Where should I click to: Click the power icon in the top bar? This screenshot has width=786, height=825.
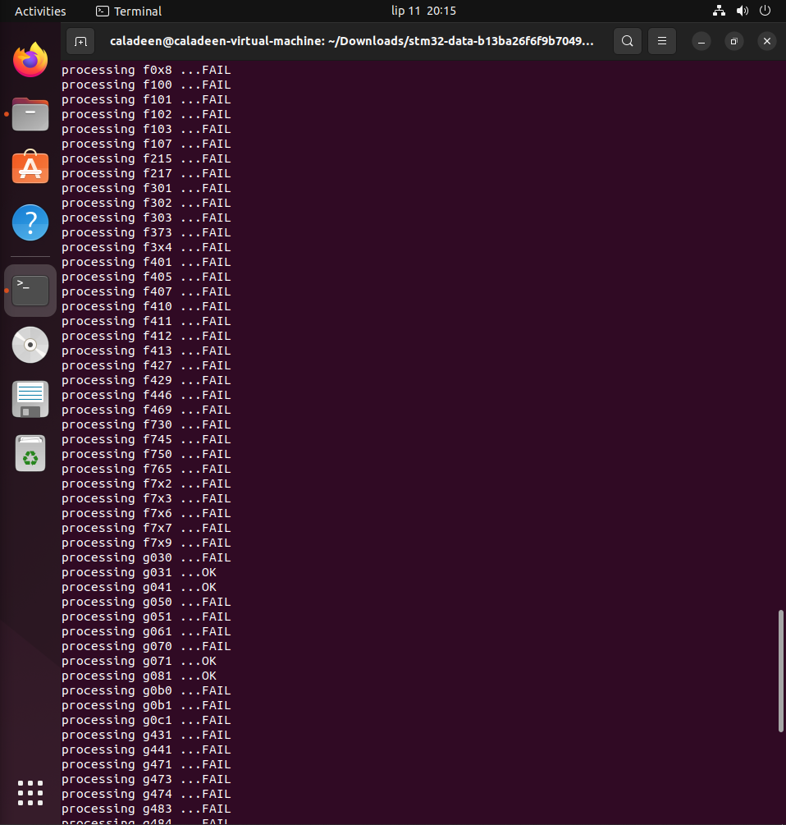765,11
